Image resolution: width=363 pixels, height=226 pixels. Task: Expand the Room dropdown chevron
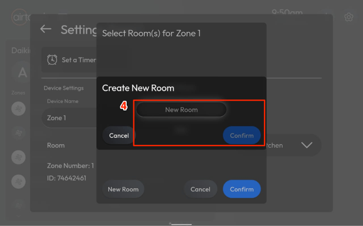pyautogui.click(x=307, y=145)
